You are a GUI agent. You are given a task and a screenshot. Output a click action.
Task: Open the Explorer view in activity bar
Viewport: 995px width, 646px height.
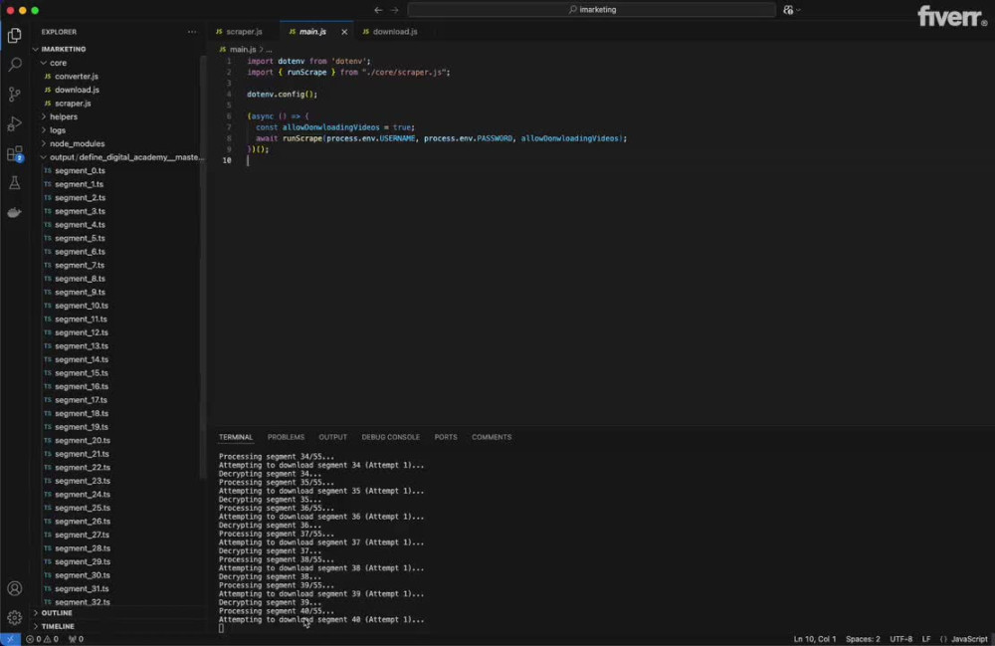point(14,35)
